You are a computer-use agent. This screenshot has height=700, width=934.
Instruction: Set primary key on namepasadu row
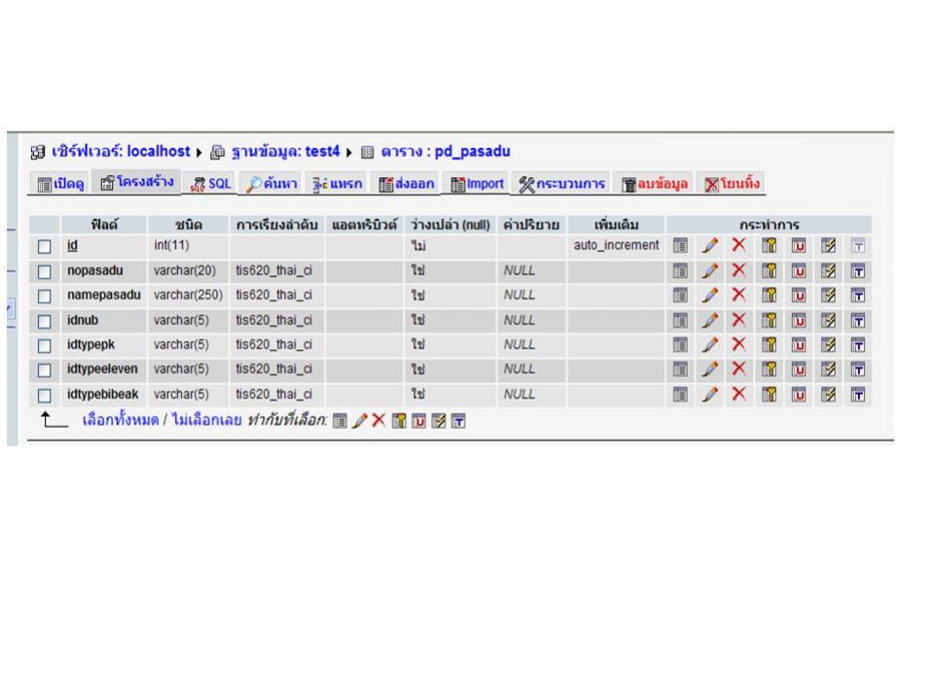(769, 296)
